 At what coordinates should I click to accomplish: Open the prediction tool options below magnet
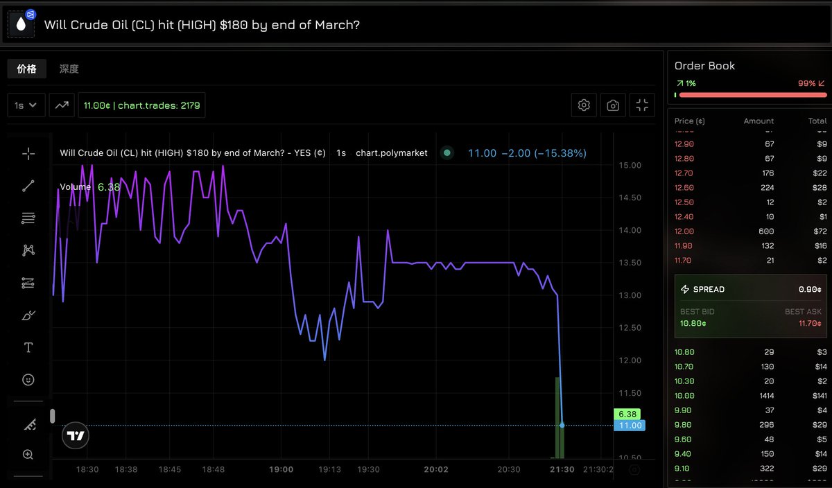pyautogui.click(x=28, y=283)
